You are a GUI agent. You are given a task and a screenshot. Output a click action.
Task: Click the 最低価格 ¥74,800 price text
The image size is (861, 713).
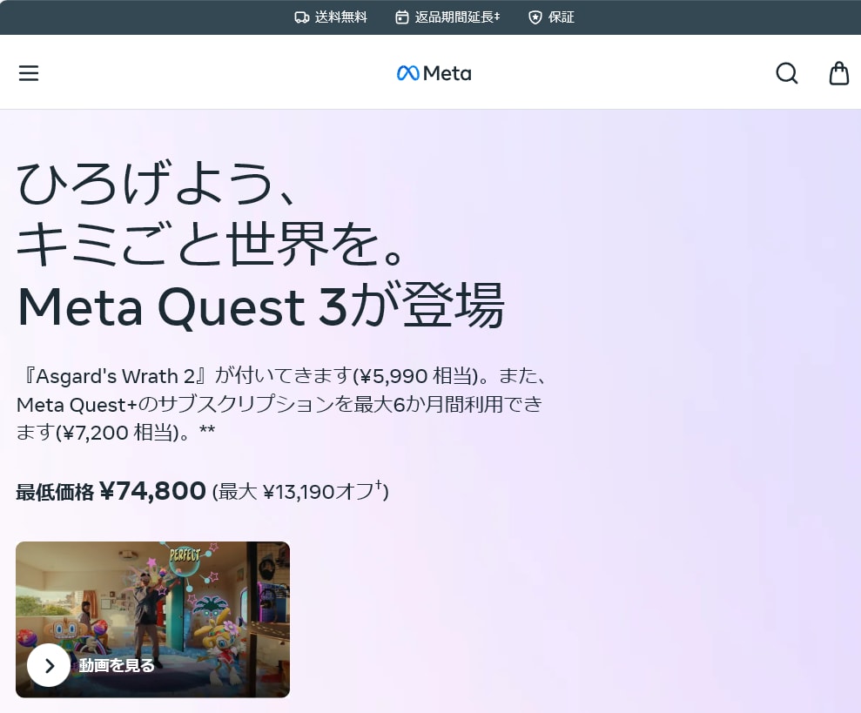pyautogui.click(x=111, y=491)
